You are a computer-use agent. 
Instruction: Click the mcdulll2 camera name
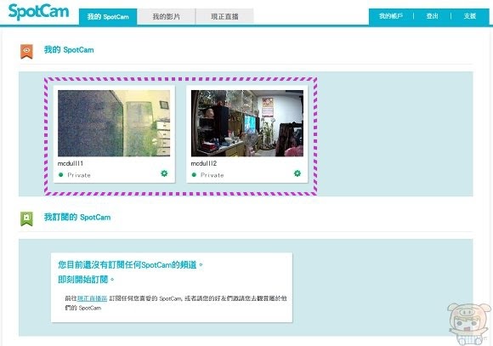click(204, 163)
